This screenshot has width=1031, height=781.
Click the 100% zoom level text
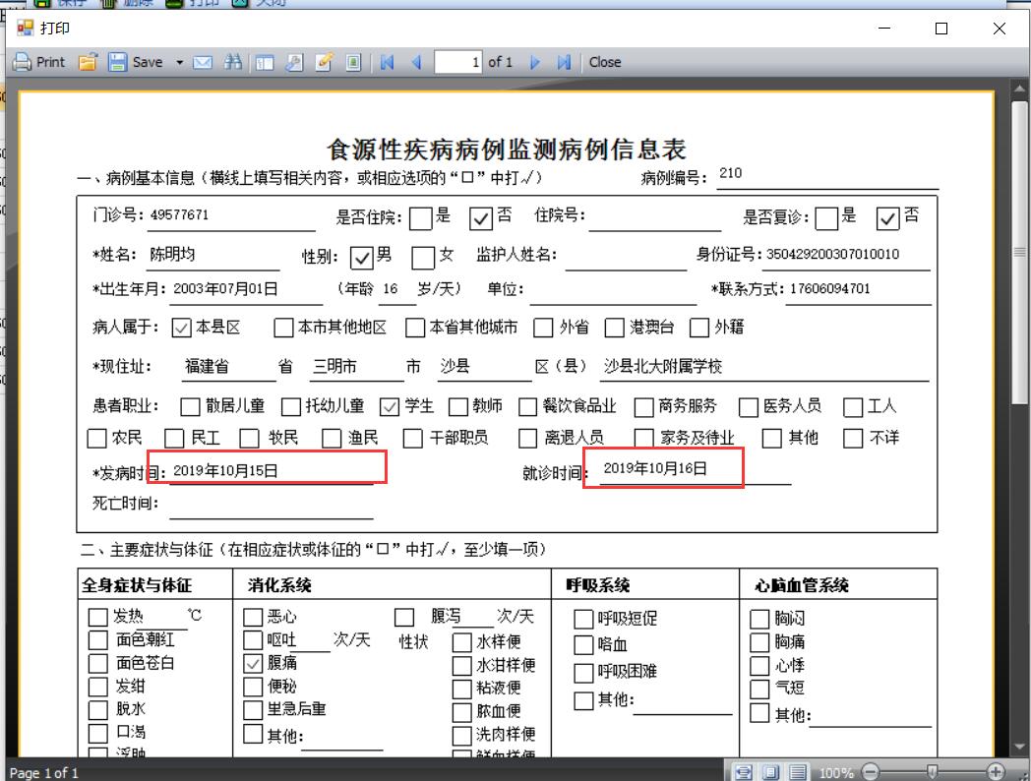coord(835,773)
